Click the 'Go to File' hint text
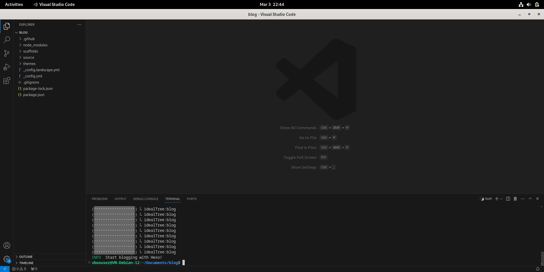The image size is (544, 272). point(308,138)
